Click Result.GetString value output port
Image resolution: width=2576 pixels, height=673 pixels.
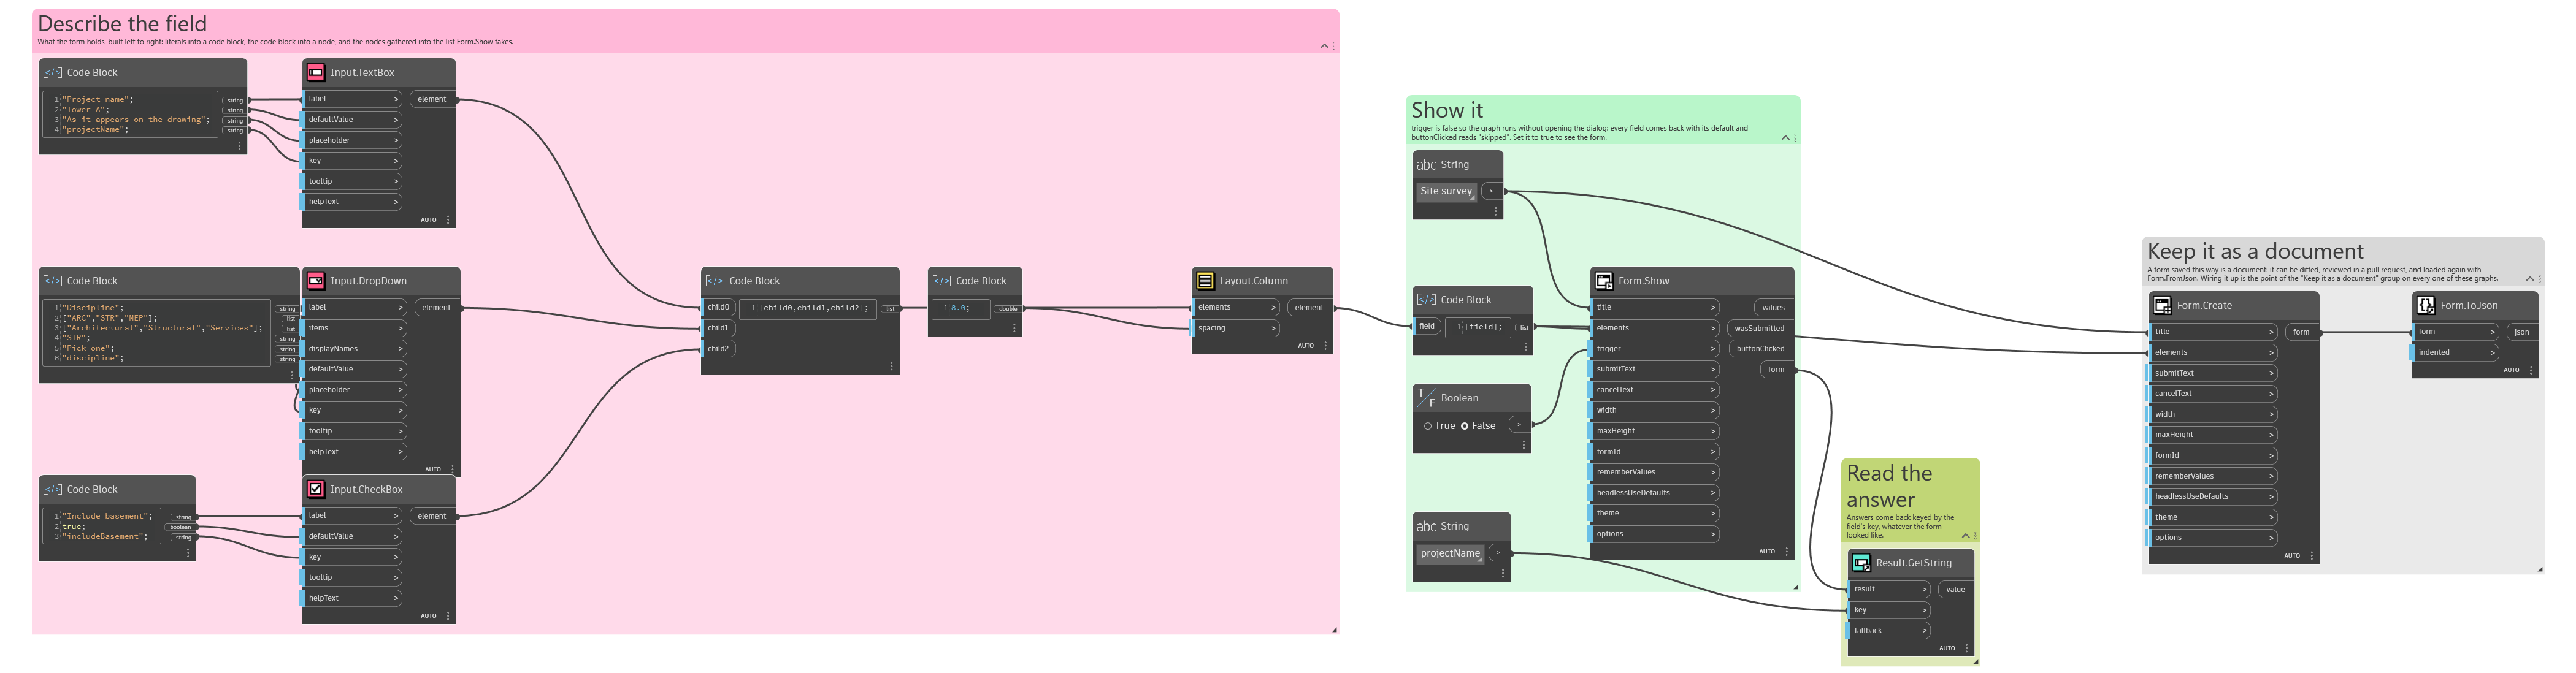[x=1955, y=589]
